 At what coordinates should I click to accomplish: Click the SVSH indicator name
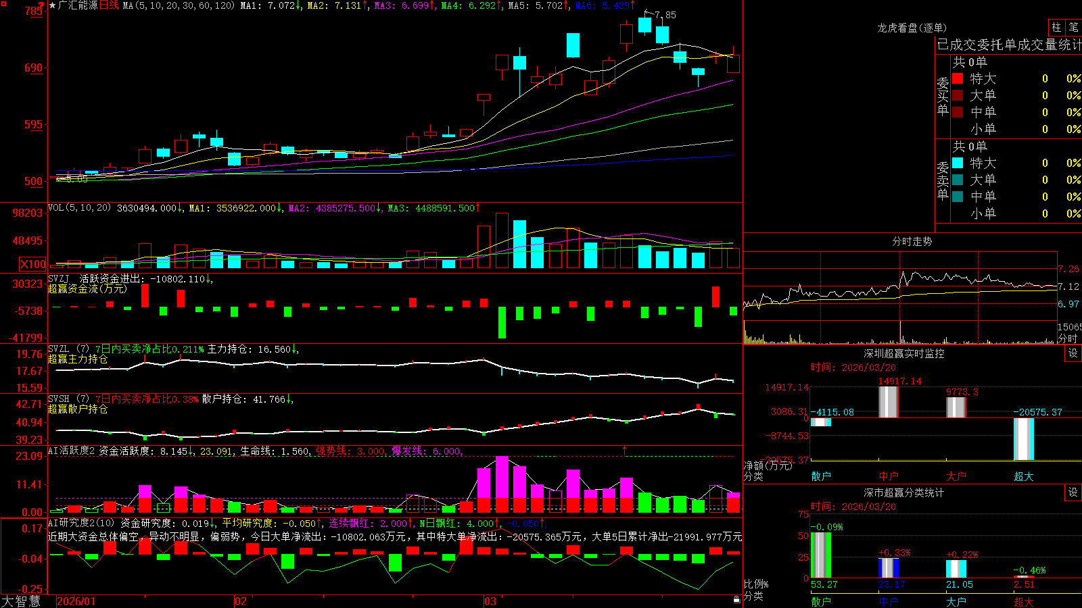pos(58,399)
